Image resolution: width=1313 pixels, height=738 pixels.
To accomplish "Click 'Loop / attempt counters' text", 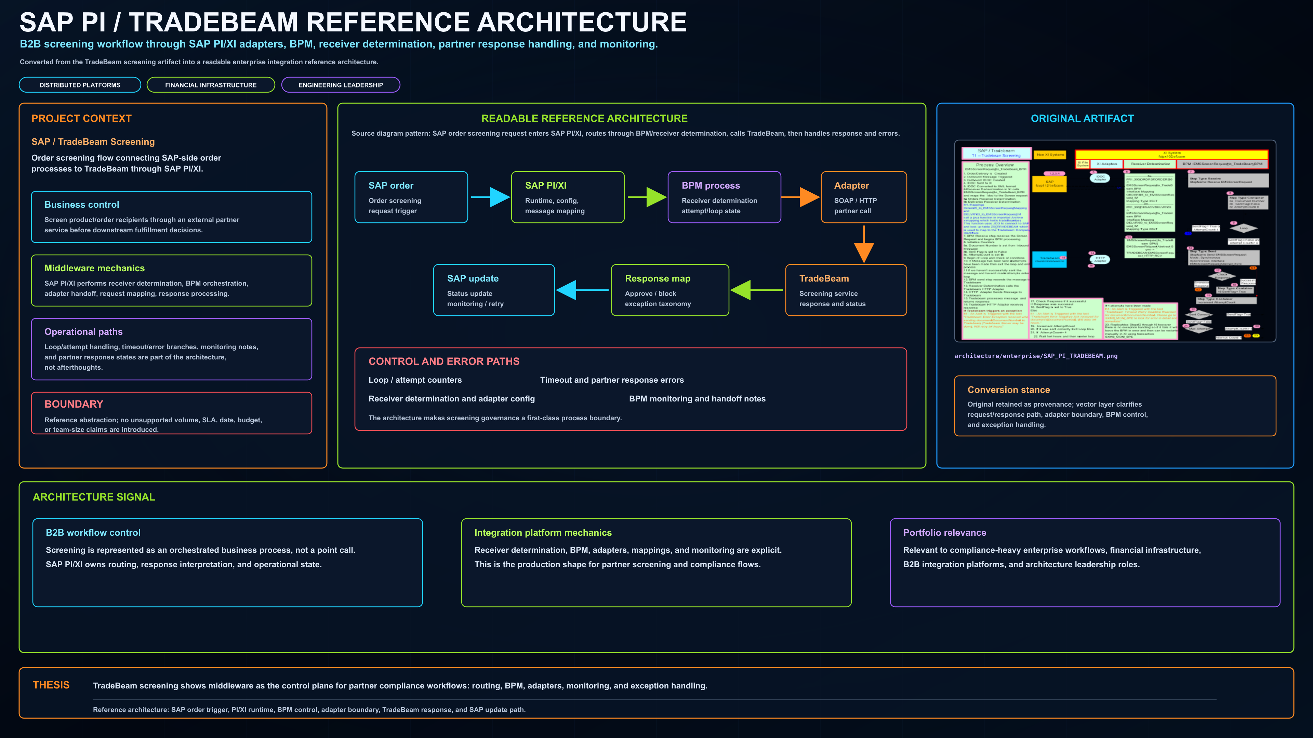I will click(415, 380).
